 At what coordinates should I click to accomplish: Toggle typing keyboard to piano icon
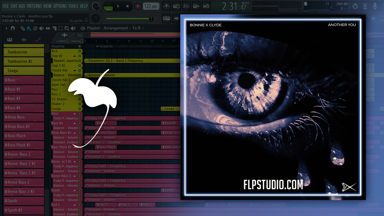(166, 19)
